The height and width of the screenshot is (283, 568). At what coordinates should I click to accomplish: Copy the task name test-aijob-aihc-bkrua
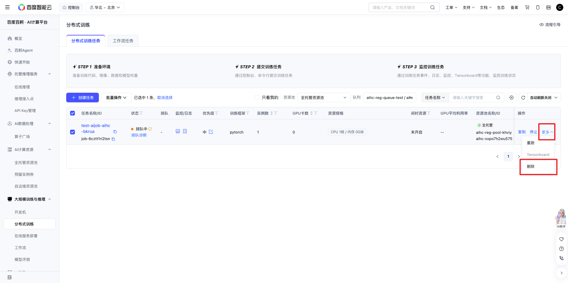pos(115,132)
